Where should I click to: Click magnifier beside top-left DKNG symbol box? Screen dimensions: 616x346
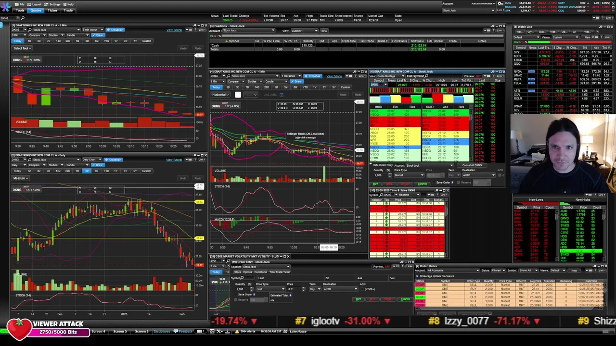point(22,18)
